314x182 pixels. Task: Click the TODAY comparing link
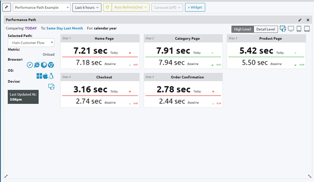click(x=31, y=29)
